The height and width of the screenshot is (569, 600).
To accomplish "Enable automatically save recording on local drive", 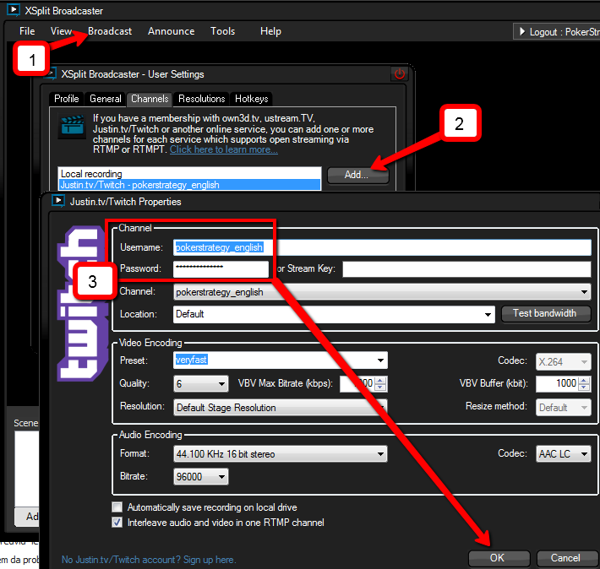I will point(117,507).
